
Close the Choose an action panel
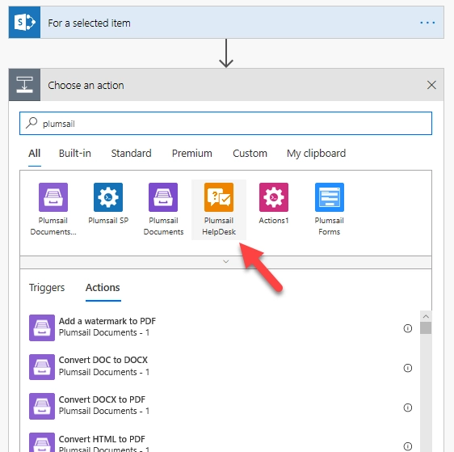coord(431,85)
